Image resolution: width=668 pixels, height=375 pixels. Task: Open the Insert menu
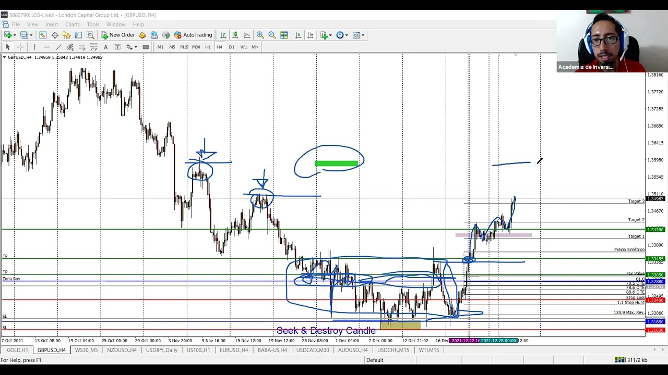(x=52, y=24)
